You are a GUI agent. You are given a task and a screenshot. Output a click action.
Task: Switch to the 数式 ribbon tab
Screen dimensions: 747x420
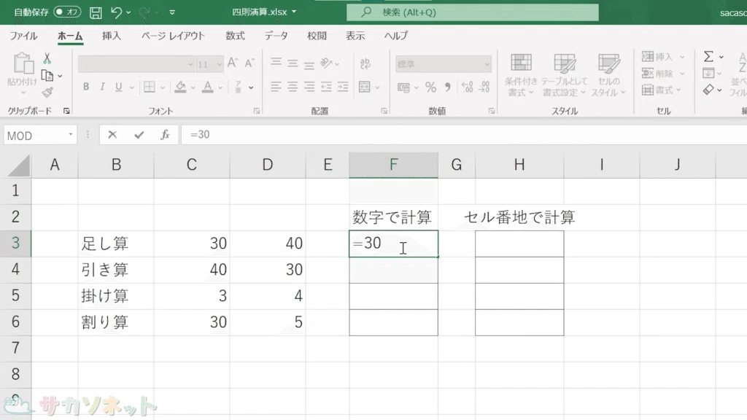click(x=235, y=36)
